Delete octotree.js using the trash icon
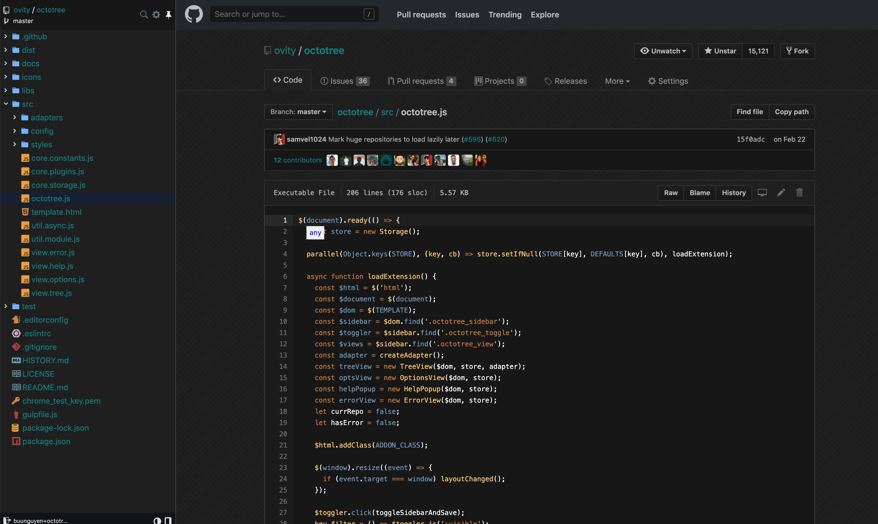This screenshot has height=524, width=878. point(799,193)
